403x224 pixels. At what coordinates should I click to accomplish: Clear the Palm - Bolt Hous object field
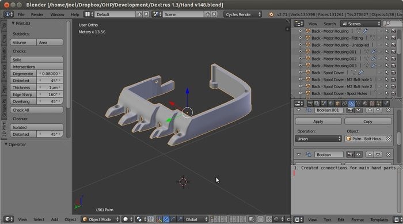389,139
